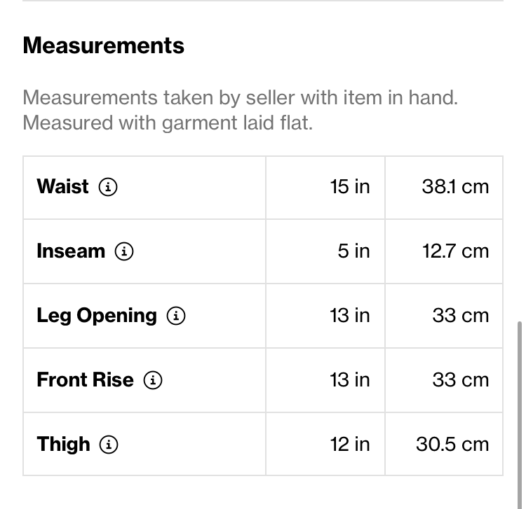Click the 30.5 cm thigh value
526x509 pixels.
click(x=452, y=445)
